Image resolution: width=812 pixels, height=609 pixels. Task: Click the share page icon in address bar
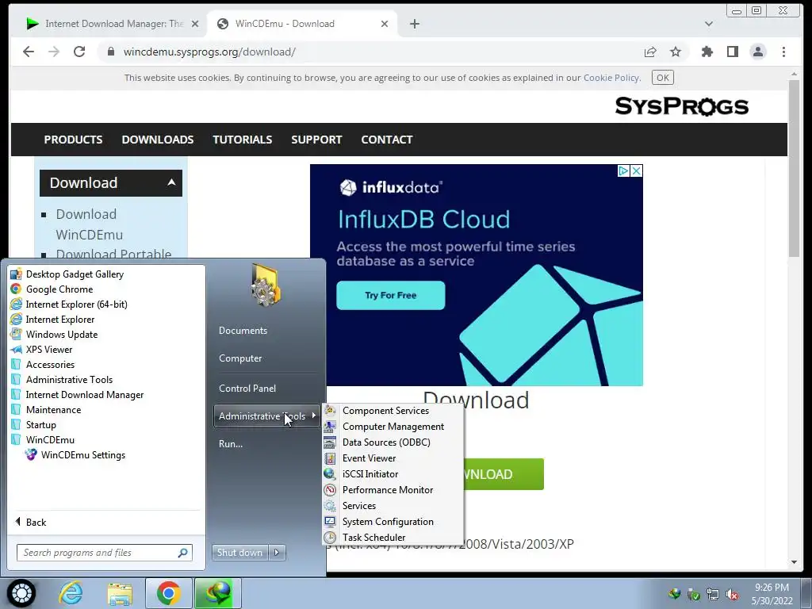click(x=650, y=52)
